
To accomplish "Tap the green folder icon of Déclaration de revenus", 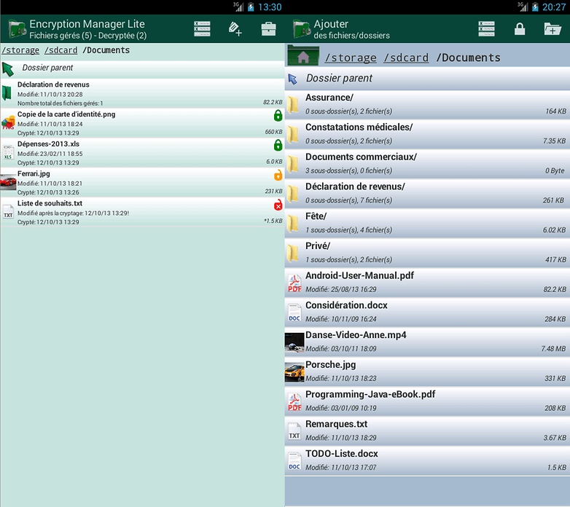I will 7,93.
